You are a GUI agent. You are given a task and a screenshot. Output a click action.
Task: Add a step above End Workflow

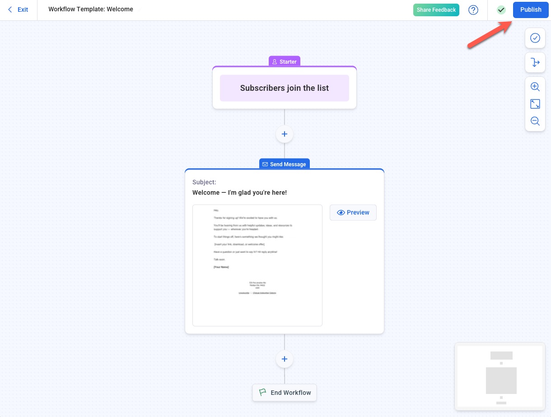pyautogui.click(x=285, y=359)
